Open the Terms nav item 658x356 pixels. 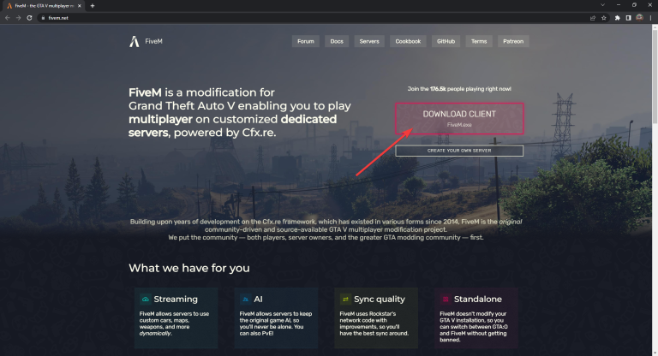[x=479, y=42]
